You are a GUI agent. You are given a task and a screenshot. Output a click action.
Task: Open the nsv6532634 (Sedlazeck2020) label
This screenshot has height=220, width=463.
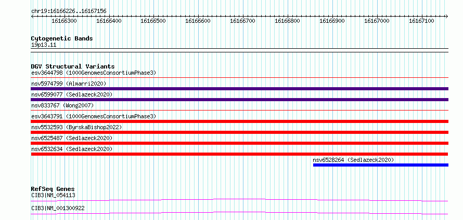[x=72, y=149]
